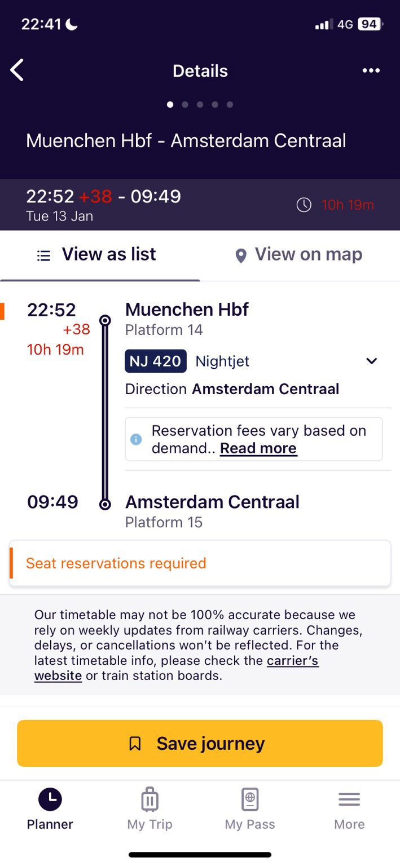This screenshot has height=866, width=400.
Task: Tap the clock duration icon
Action: [x=304, y=205]
